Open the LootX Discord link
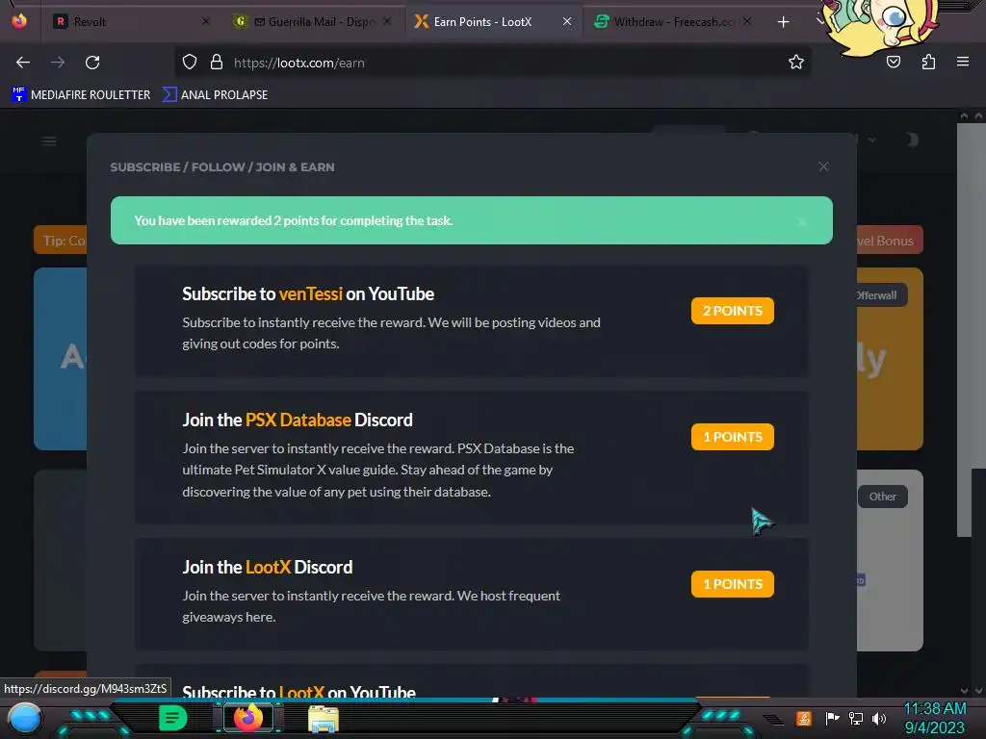 click(x=268, y=567)
